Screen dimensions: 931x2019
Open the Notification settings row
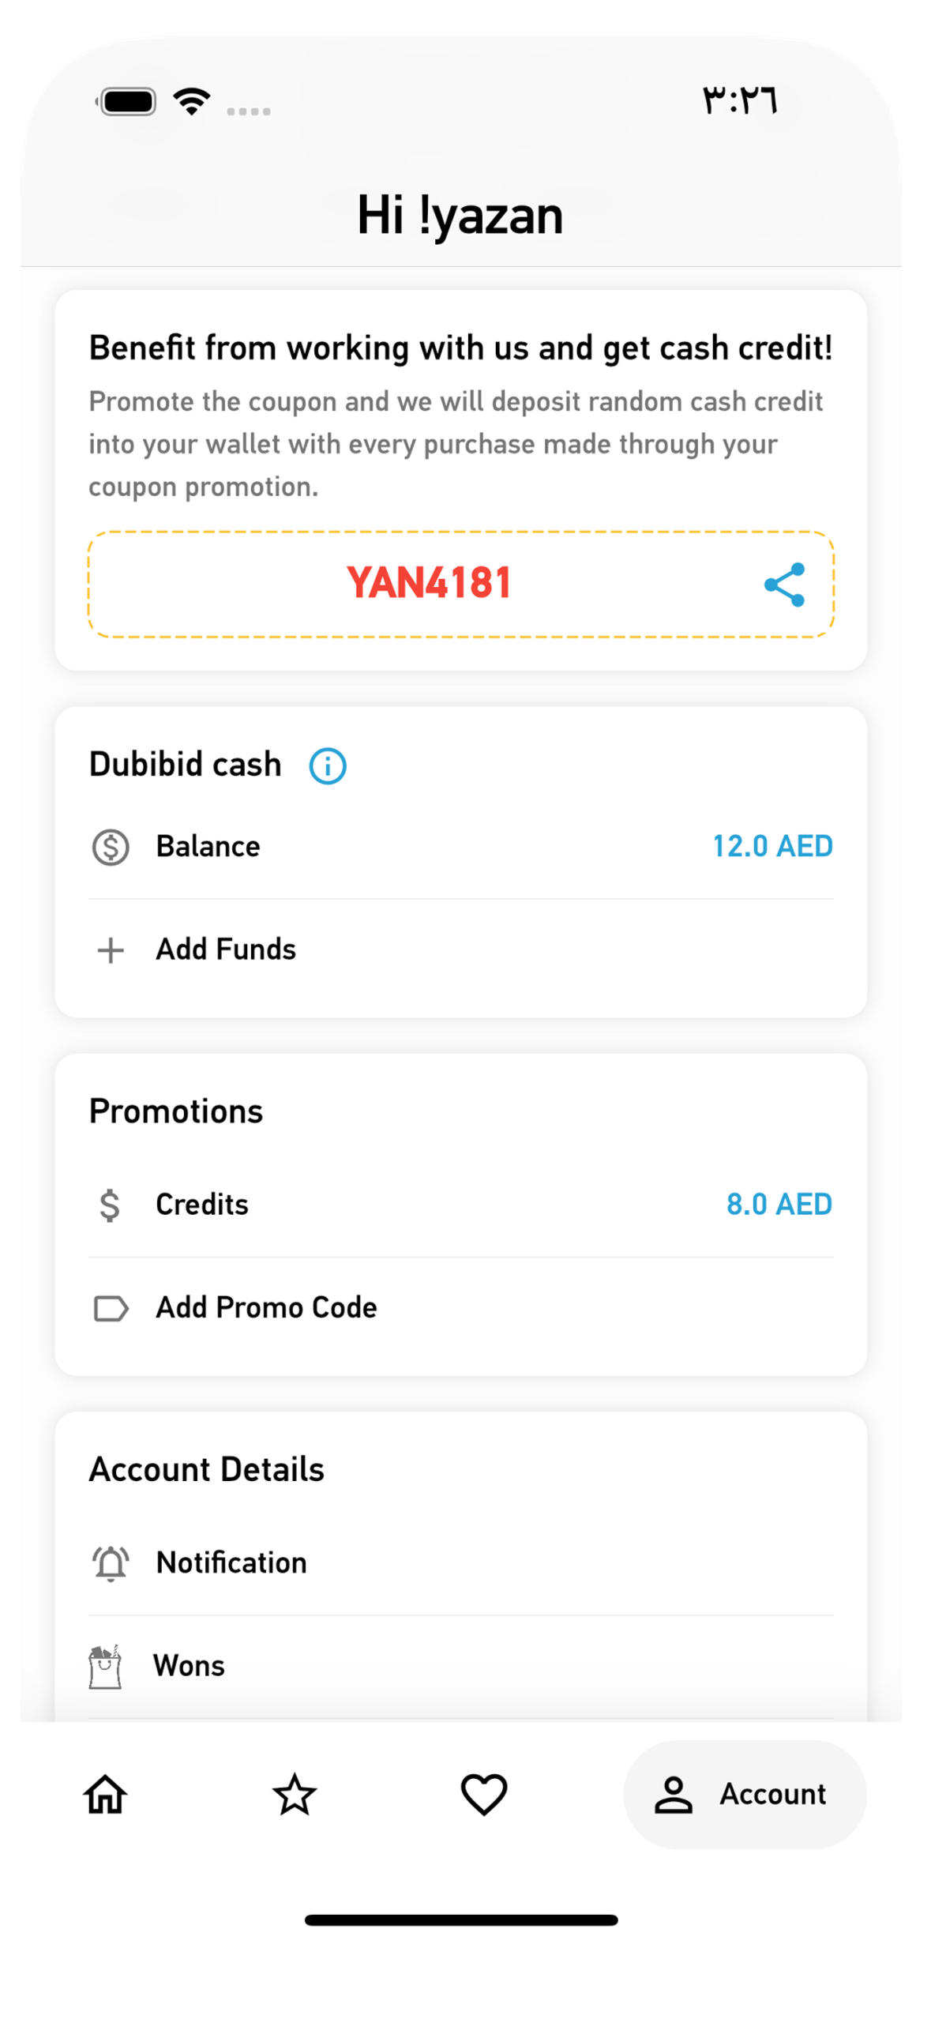460,1563
